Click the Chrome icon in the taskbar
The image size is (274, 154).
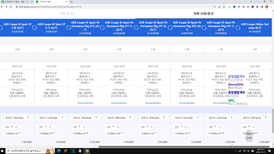(x=87, y=151)
